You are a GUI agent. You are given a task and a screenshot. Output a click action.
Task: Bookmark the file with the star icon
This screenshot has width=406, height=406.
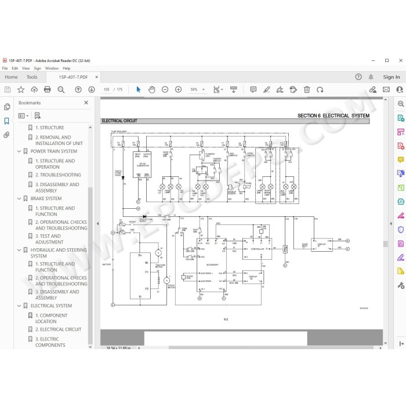coord(21,89)
